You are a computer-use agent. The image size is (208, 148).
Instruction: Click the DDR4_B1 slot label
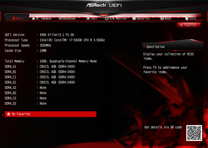[10, 72]
